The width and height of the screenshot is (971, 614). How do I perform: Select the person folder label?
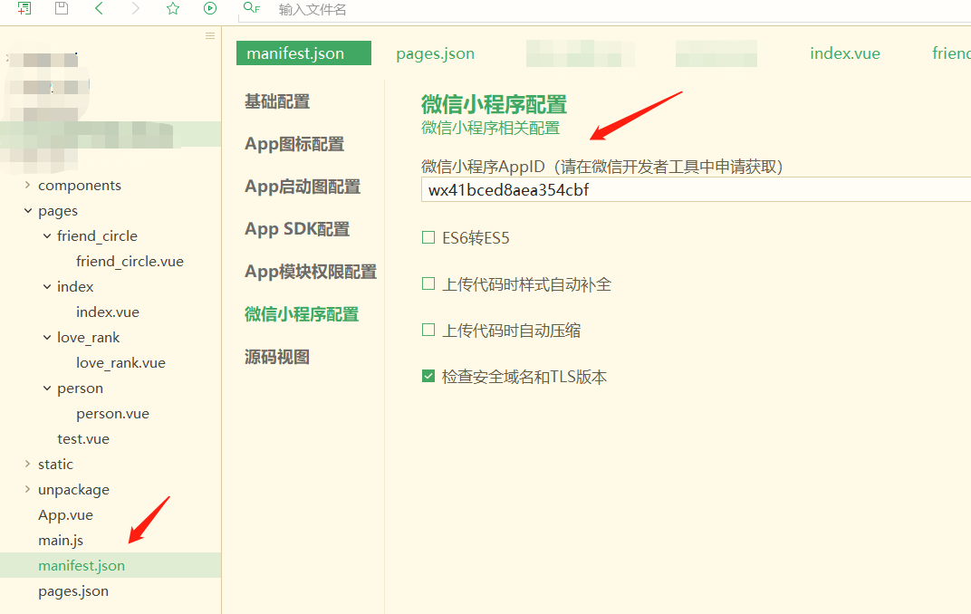[80, 389]
